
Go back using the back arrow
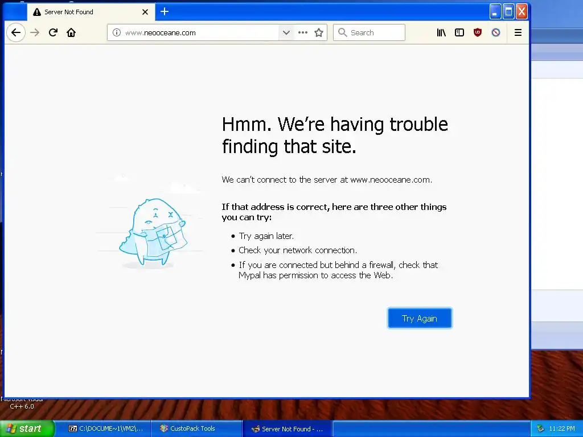tap(16, 32)
